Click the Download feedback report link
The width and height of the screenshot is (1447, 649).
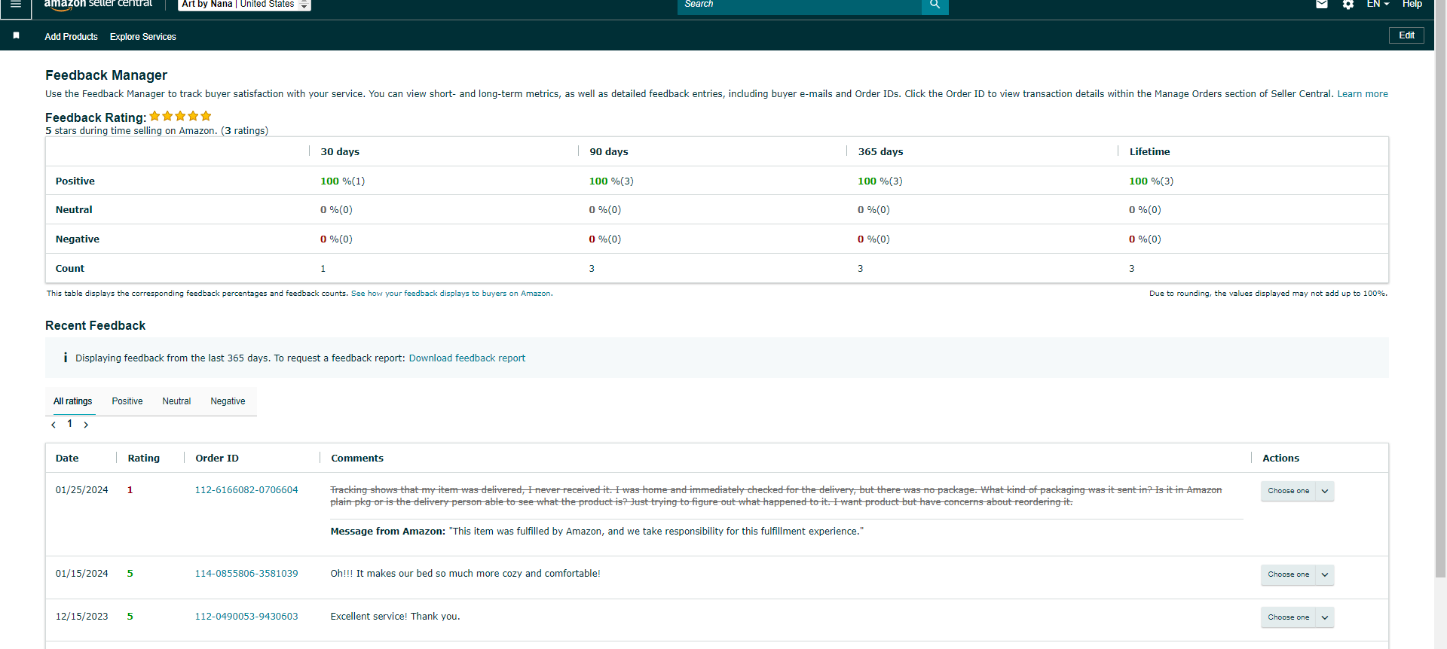click(x=467, y=358)
